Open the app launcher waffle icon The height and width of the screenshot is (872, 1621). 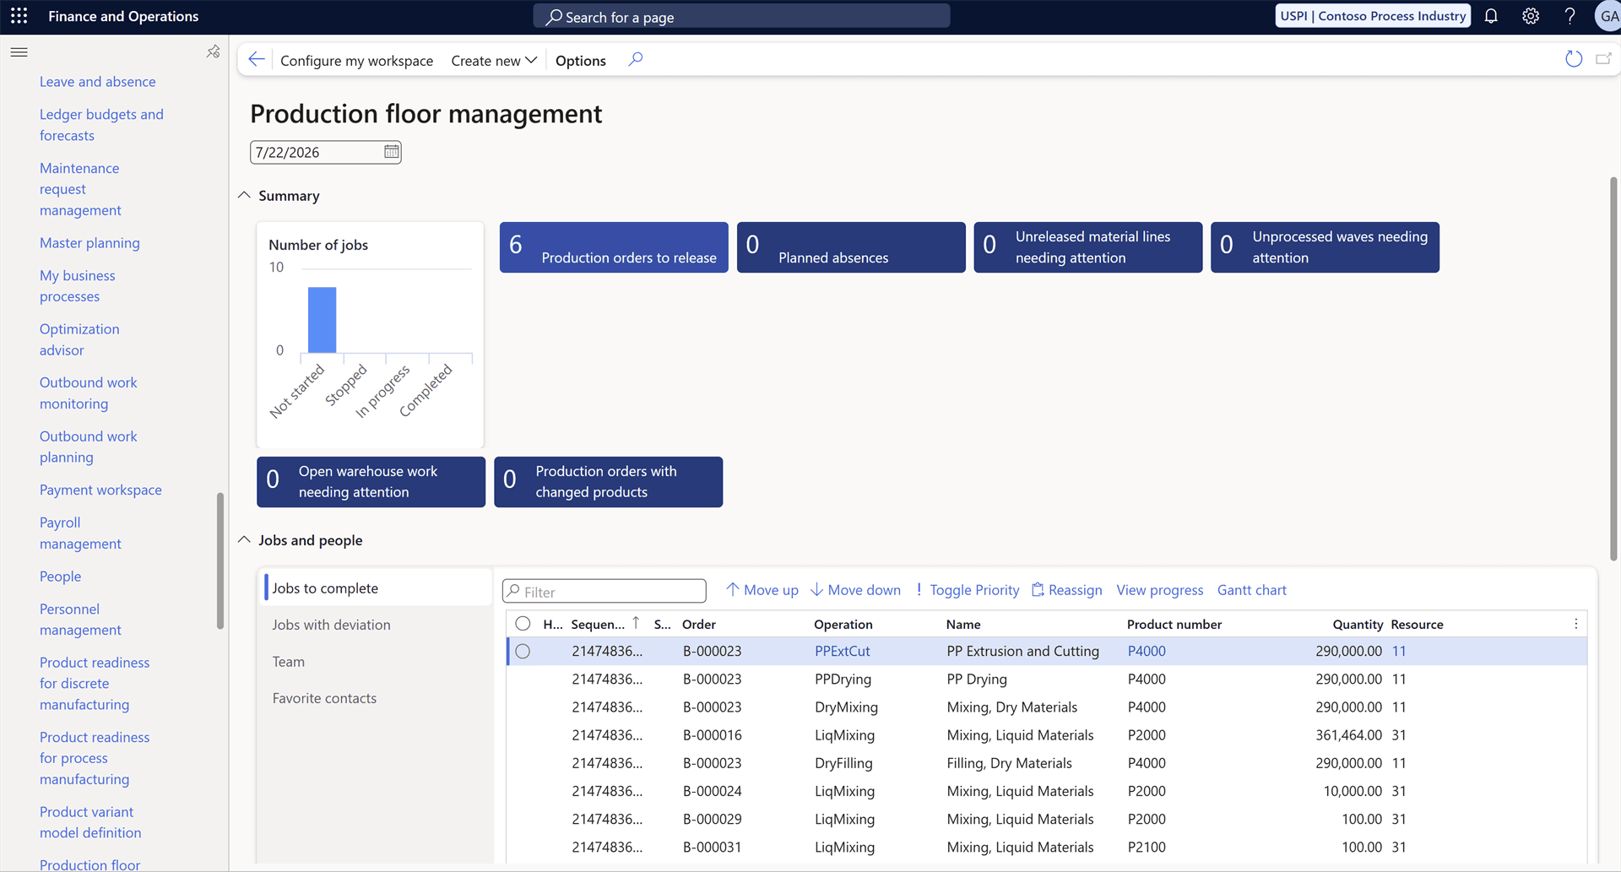tap(19, 16)
